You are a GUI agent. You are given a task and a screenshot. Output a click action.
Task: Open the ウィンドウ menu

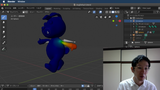point(30,8)
